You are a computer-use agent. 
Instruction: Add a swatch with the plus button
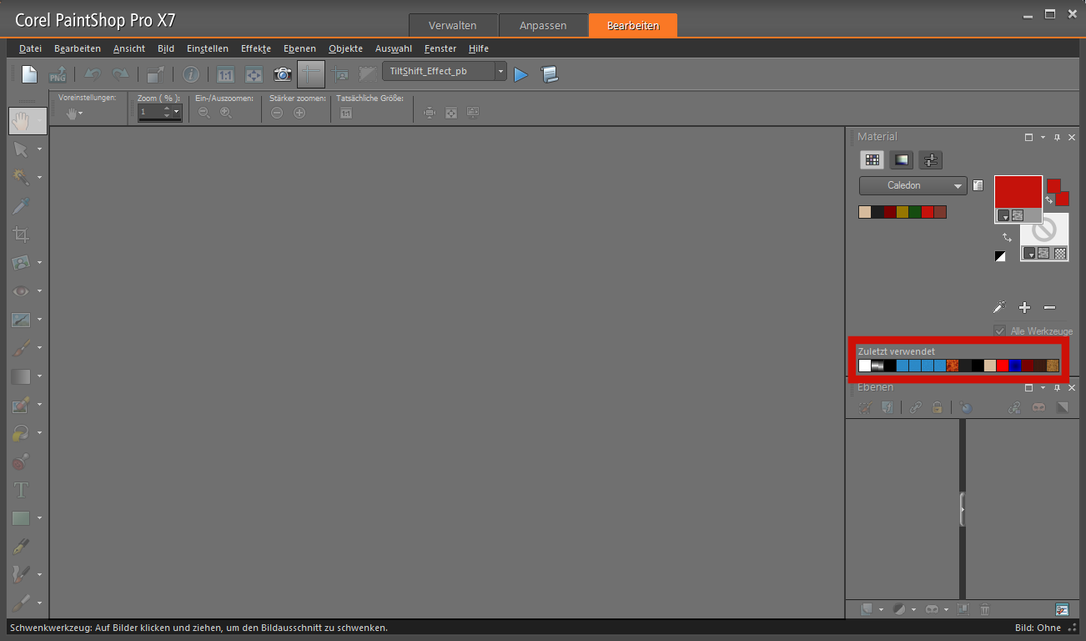(1025, 308)
